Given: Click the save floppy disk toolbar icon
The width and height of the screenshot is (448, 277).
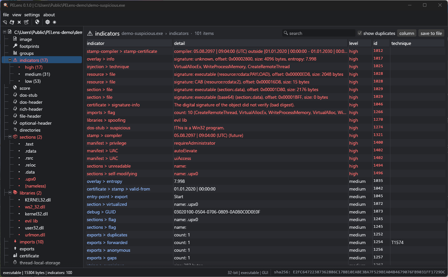Looking at the screenshot, I should tap(12, 22).
